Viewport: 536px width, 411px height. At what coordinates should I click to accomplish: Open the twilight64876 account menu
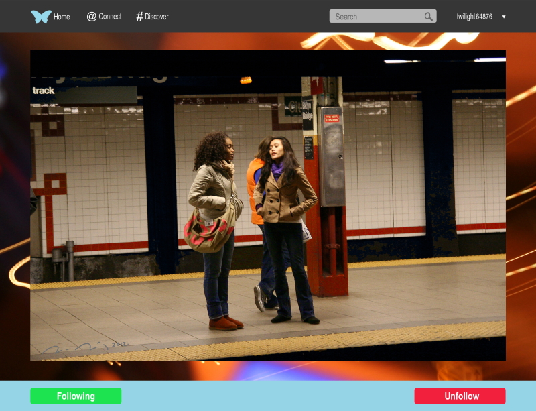(x=474, y=16)
